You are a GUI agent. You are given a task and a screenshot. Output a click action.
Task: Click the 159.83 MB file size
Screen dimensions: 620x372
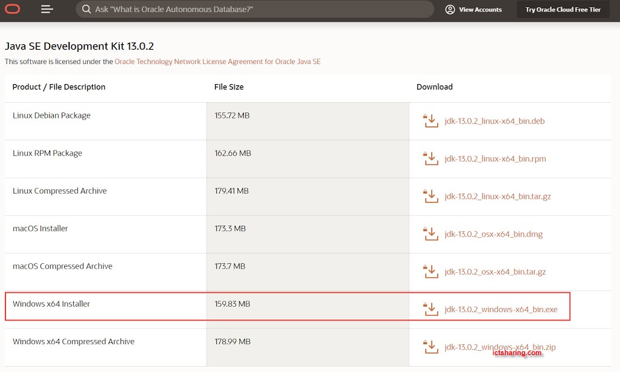coord(232,304)
